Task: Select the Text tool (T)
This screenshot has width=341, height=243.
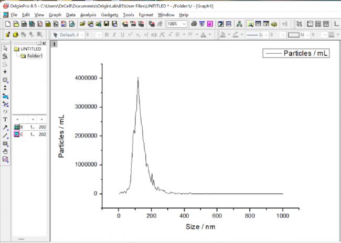Action: (x=5, y=120)
